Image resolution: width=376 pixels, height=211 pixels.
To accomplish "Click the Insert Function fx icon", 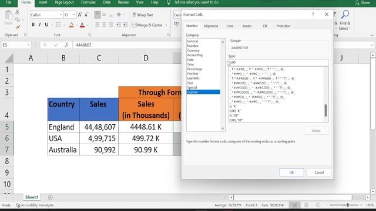I will pos(66,45).
